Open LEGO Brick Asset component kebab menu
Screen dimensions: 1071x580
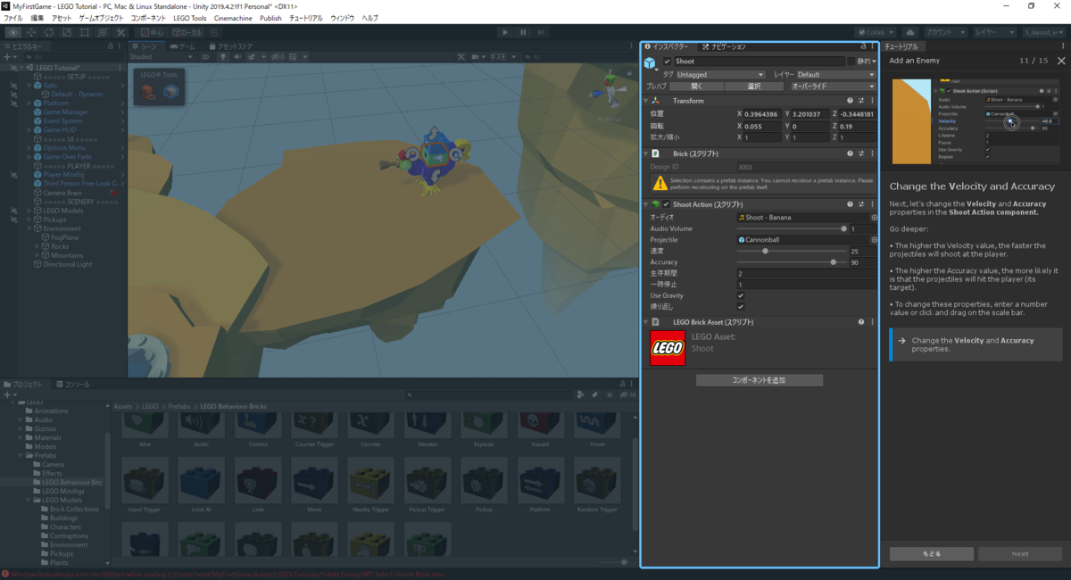[872, 321]
